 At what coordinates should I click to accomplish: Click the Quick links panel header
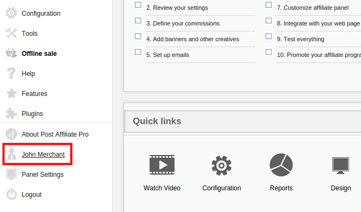click(x=243, y=121)
